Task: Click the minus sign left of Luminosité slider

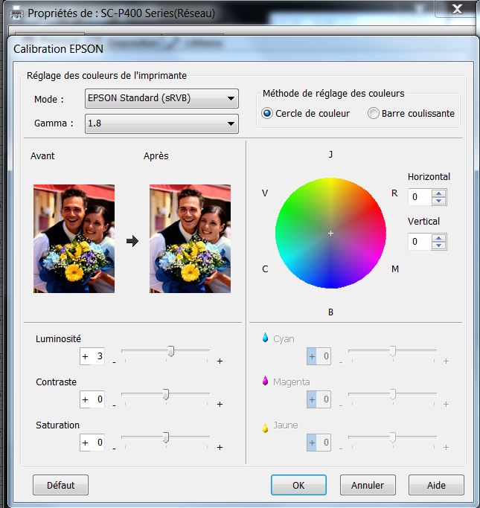Action: 114,362
